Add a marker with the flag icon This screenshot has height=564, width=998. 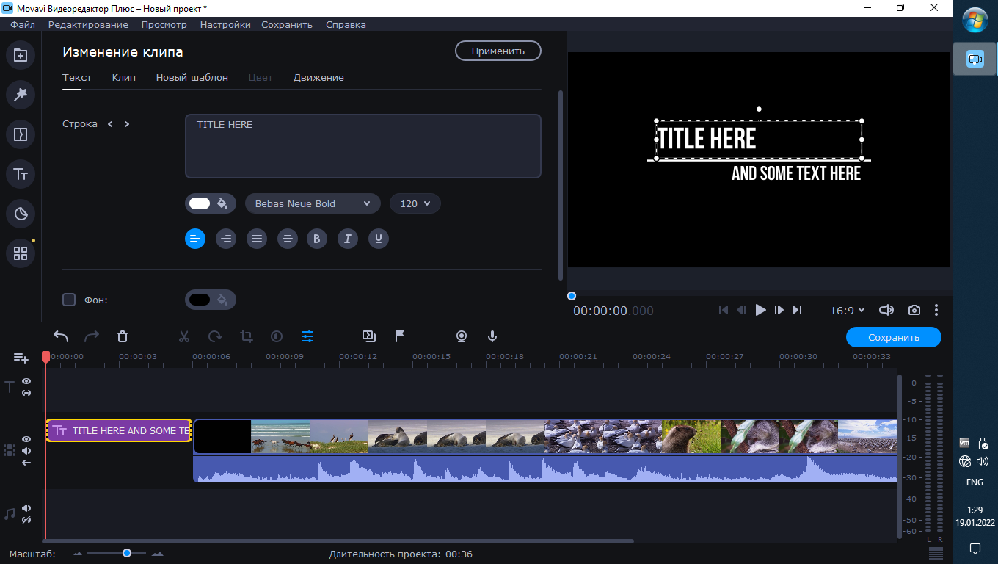[400, 336]
